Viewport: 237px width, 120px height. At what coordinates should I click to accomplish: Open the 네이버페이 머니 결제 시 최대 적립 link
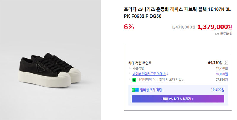click(x=159, y=80)
